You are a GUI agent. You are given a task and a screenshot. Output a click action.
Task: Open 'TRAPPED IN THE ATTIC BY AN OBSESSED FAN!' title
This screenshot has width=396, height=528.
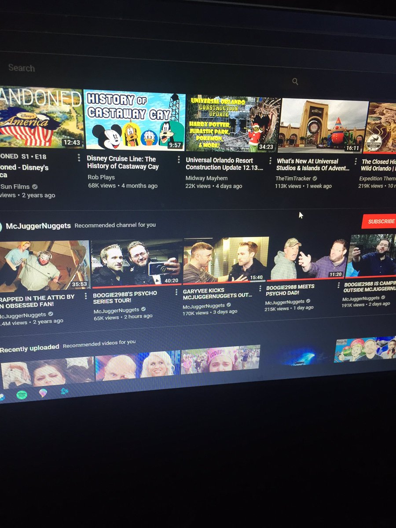click(x=37, y=301)
